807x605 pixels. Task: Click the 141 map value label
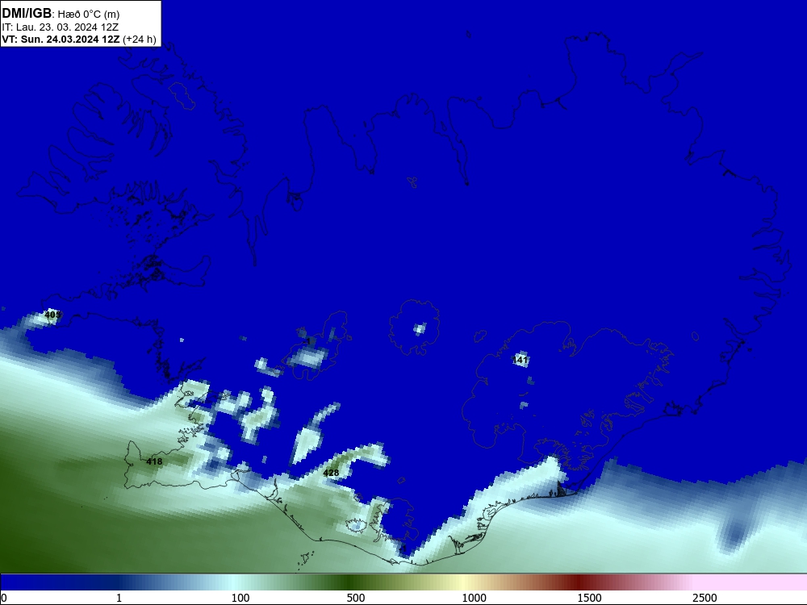[521, 360]
